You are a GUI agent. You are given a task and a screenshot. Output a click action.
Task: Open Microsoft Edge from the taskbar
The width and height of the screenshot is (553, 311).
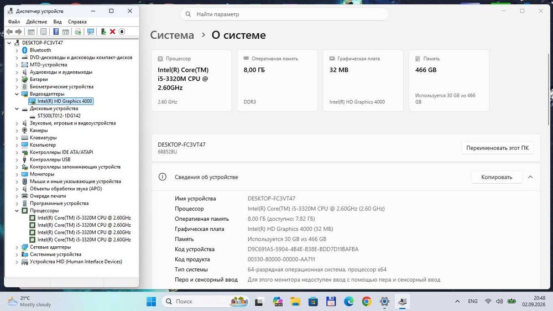click(x=349, y=302)
